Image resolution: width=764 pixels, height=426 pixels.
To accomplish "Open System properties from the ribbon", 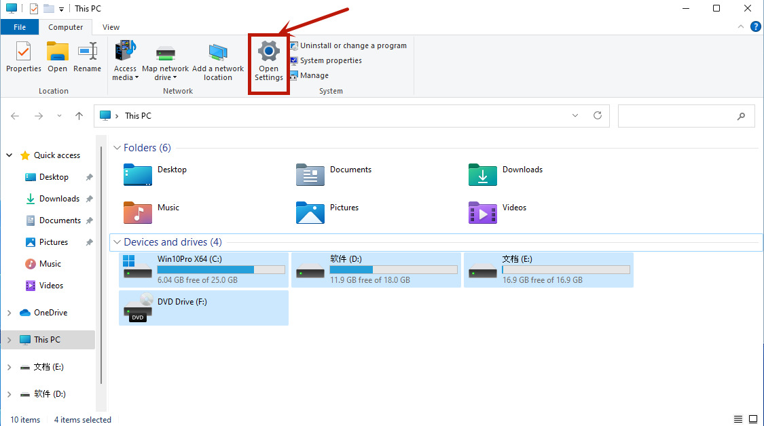I will click(x=331, y=60).
